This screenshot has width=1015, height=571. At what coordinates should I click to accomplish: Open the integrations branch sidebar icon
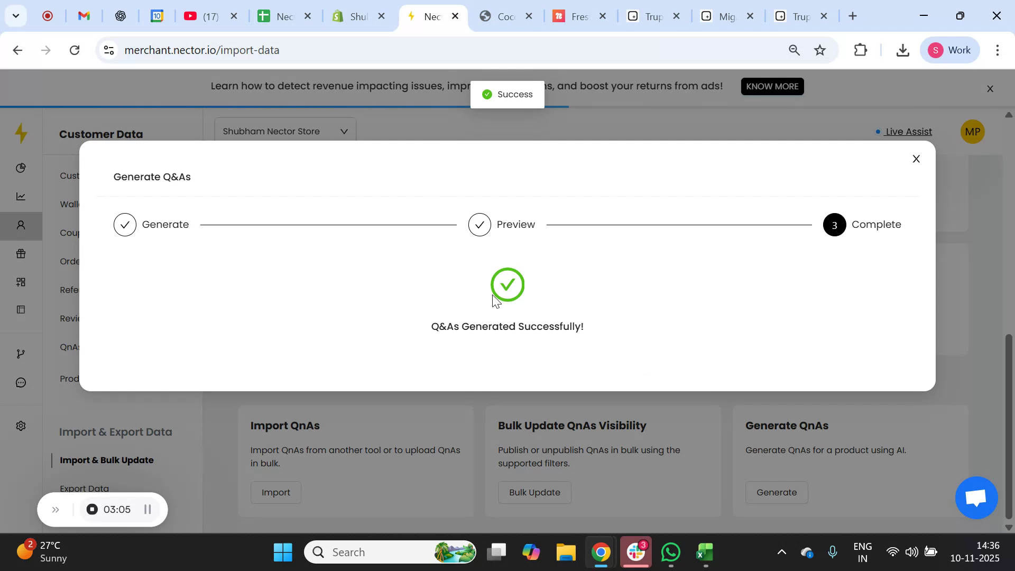tap(21, 353)
